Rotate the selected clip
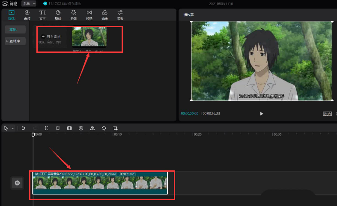Screen dimensions: 337x206 (x=104, y=128)
